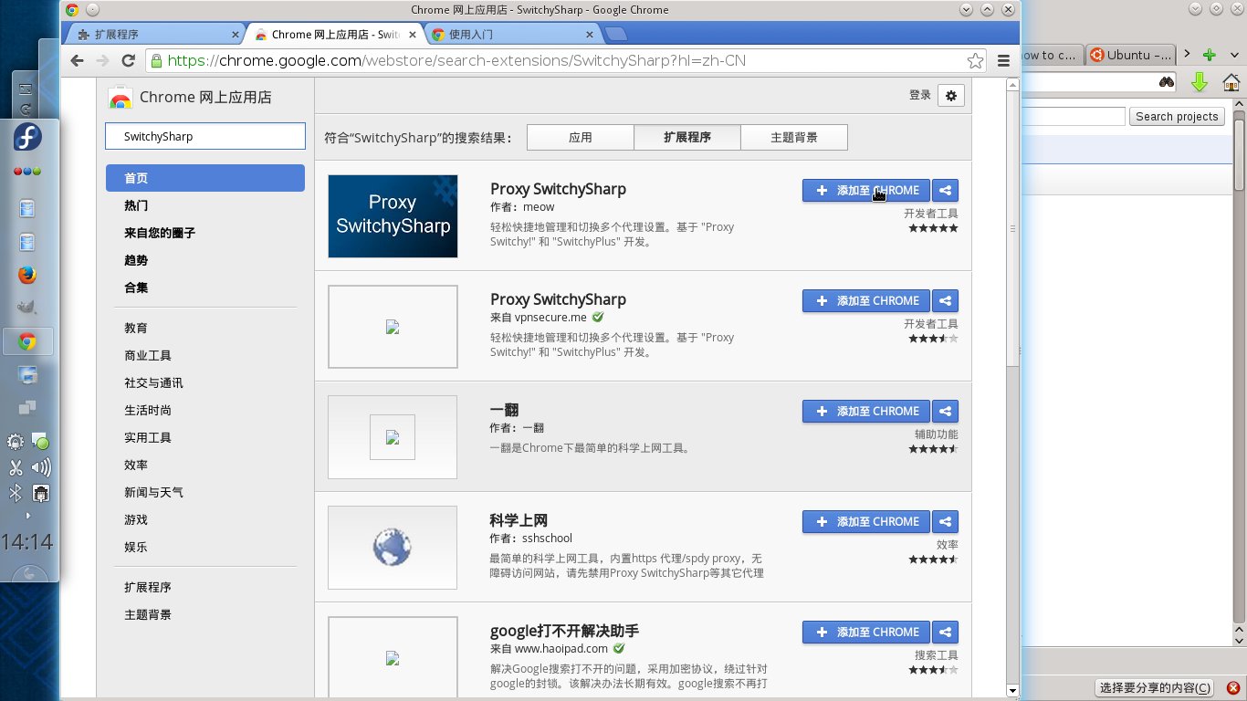
Task: Share the 科学上网 extension
Action: point(946,521)
